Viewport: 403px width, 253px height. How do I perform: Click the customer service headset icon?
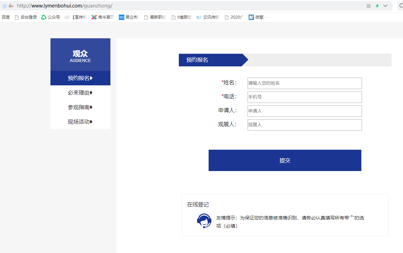204,221
